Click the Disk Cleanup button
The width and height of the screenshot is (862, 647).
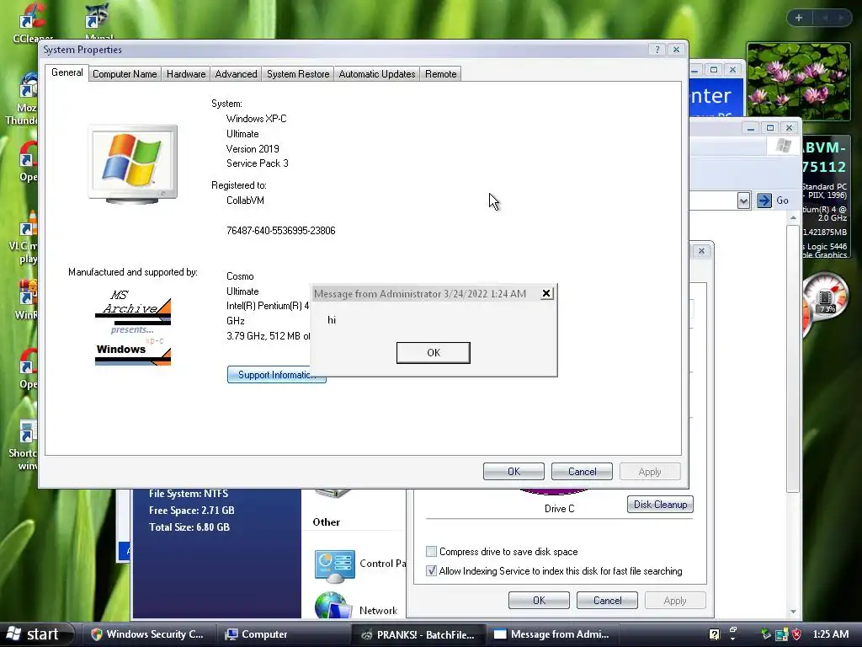pos(660,505)
